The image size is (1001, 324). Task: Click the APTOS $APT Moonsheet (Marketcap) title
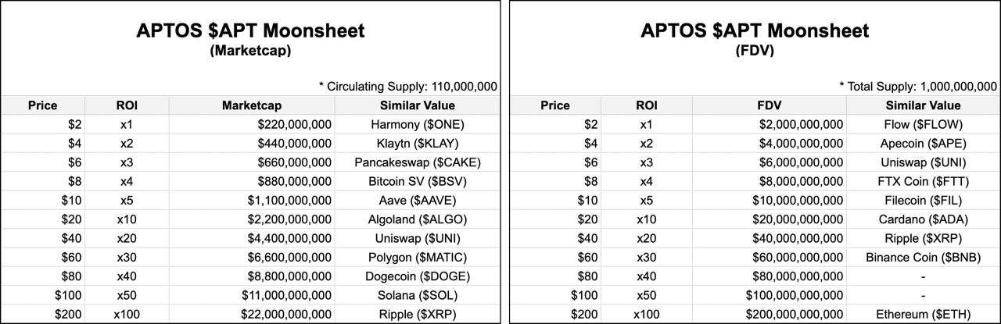251,39
